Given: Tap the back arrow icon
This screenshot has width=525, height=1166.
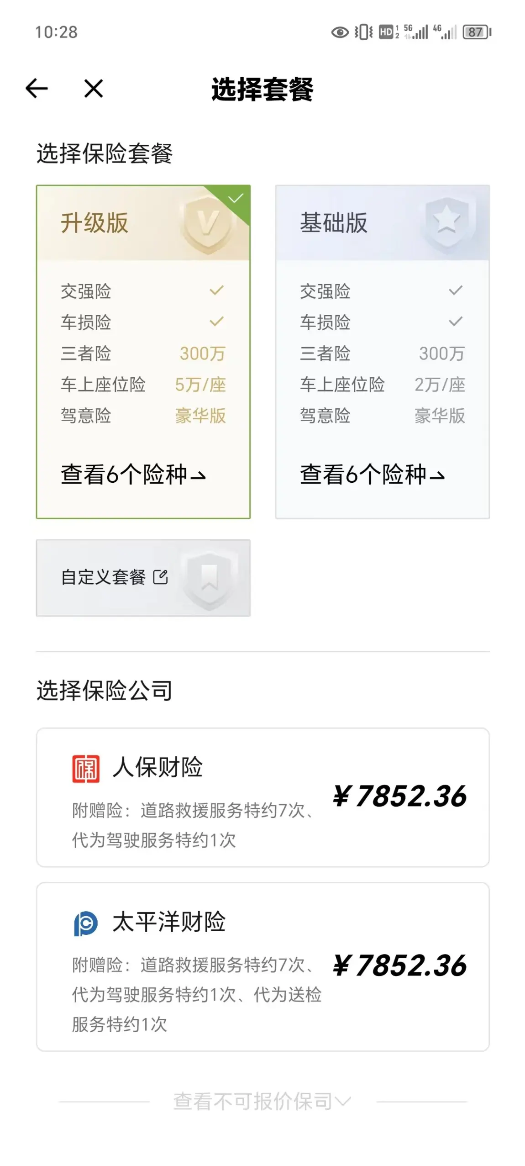Looking at the screenshot, I should pos(37,88).
